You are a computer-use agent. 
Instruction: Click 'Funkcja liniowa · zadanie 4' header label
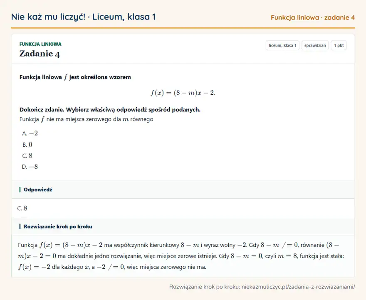click(x=313, y=17)
